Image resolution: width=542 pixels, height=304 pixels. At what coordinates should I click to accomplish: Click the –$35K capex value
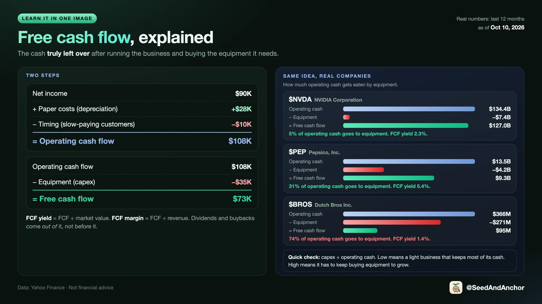tap(242, 182)
